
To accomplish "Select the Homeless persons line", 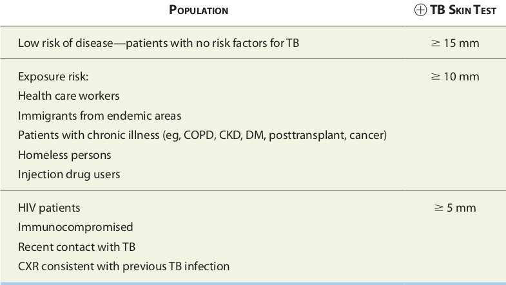I will [64, 155].
